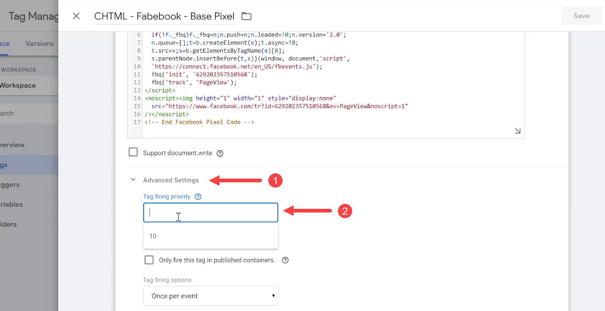This screenshot has width=605, height=311.
Task: Click the folder icon next to tag name
Action: 247,16
